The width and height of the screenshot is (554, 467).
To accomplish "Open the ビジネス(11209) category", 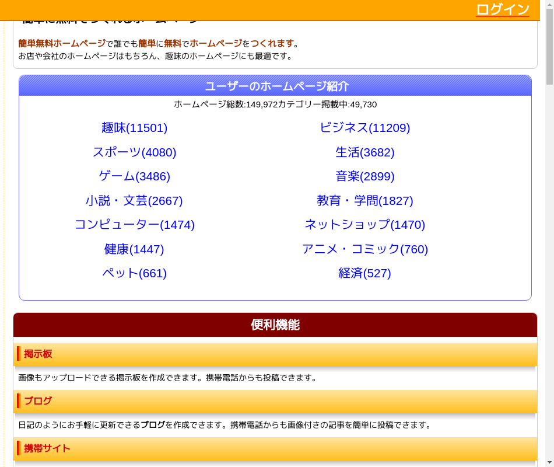I will pyautogui.click(x=364, y=128).
